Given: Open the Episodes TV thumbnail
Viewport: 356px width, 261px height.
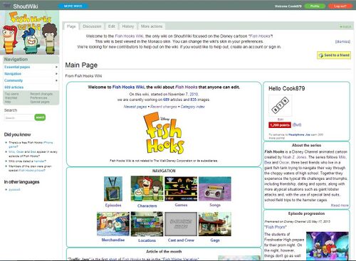Looking at the screenshot, I should pyautogui.click(x=113, y=188).
